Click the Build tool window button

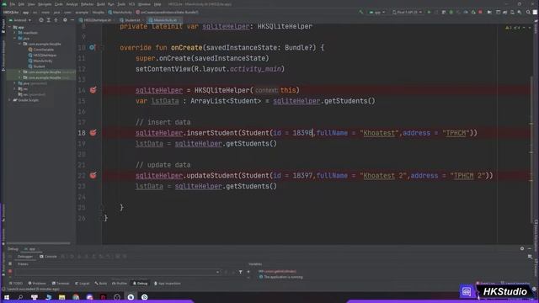point(101,284)
